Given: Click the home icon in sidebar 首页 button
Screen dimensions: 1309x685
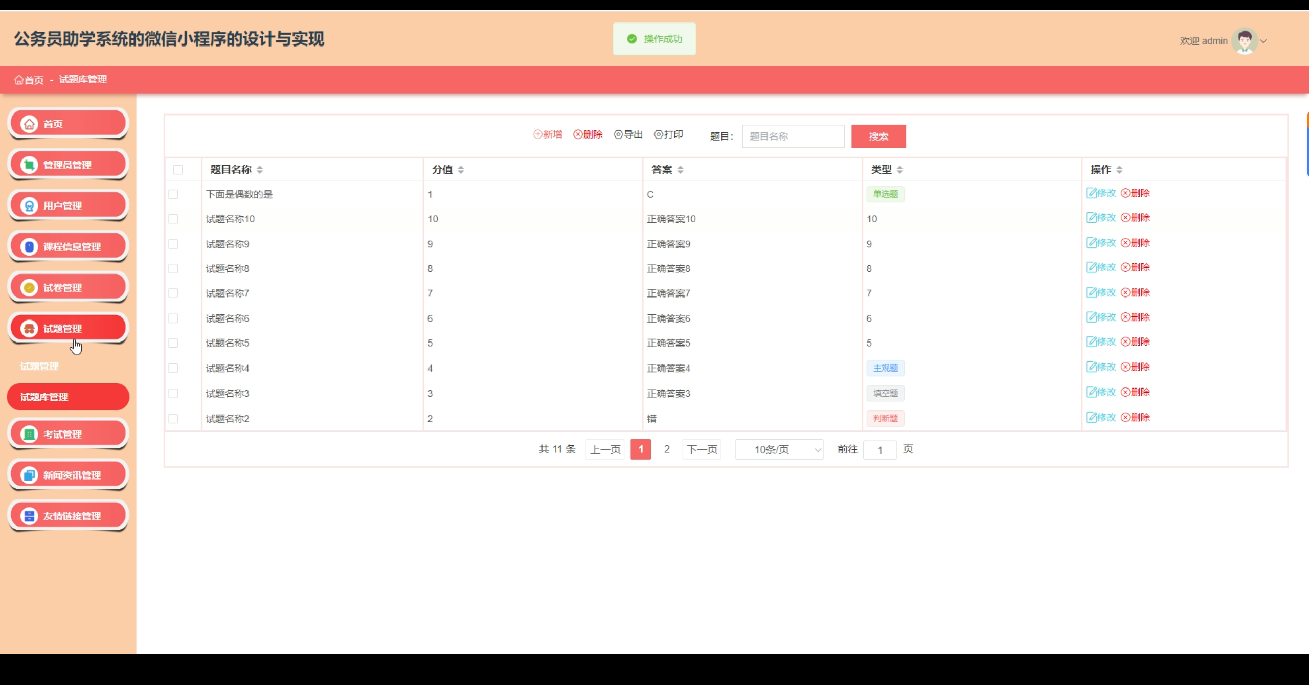Looking at the screenshot, I should (x=29, y=124).
